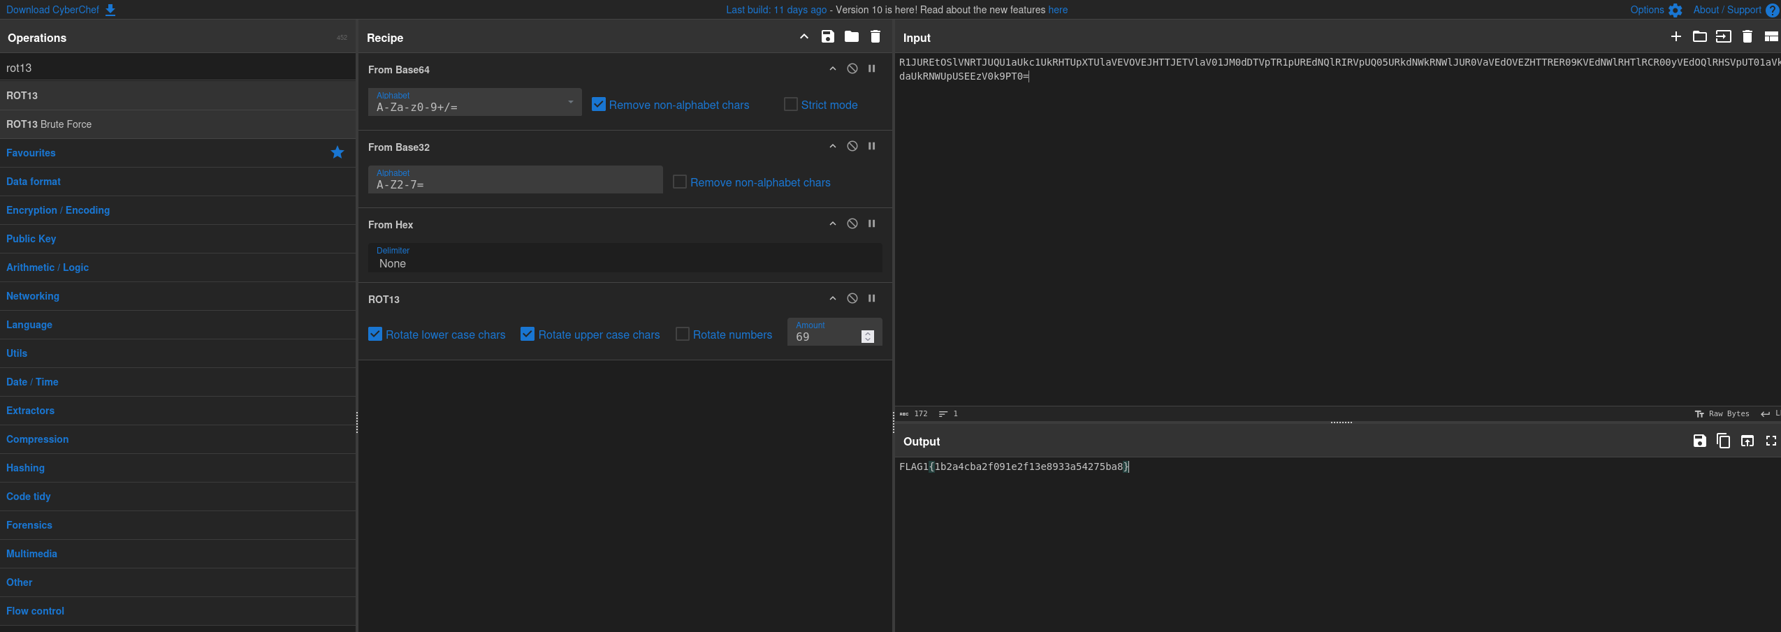Expand Encryption / Encoding category
The width and height of the screenshot is (1781, 632).
click(x=177, y=210)
